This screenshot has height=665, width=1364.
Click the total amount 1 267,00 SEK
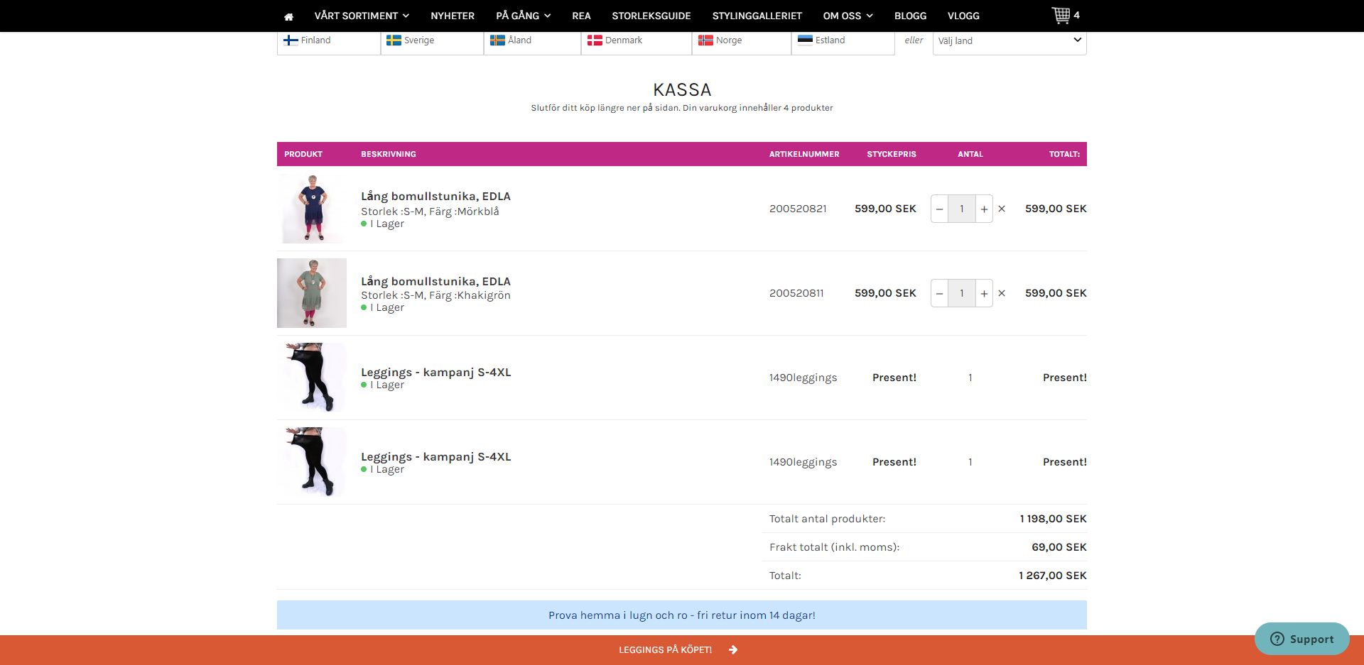coord(1052,576)
